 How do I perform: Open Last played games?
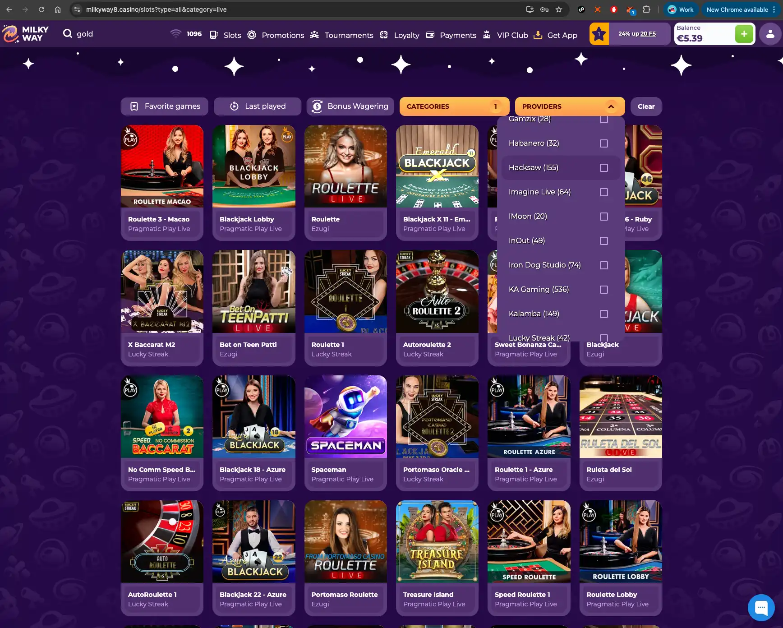tap(258, 106)
